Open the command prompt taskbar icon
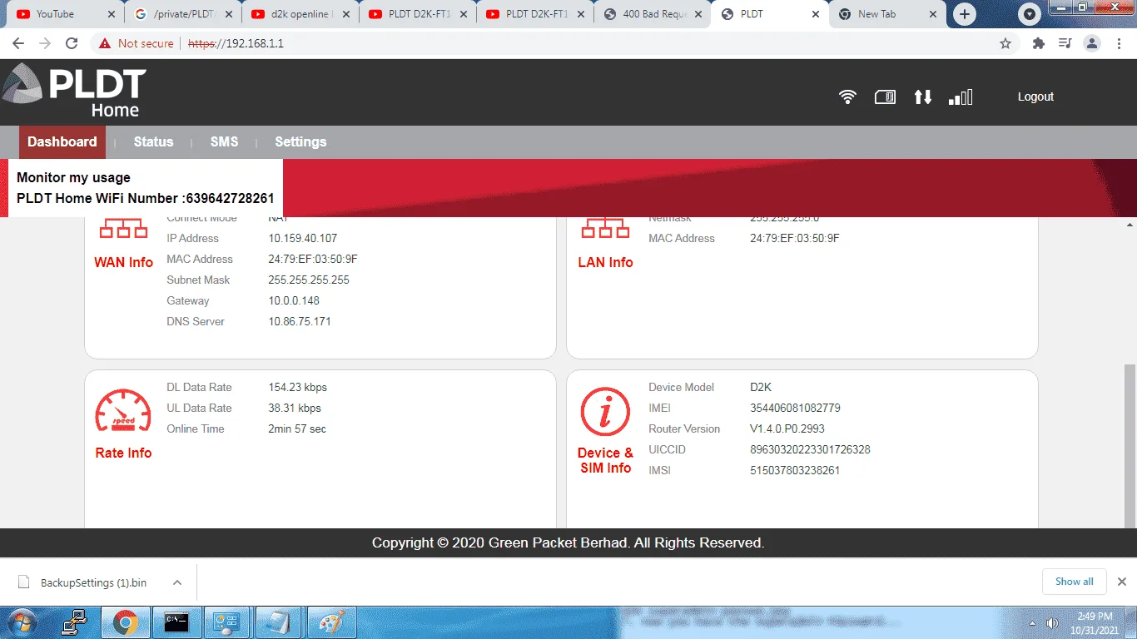Screen dimensions: 1137x639 click(x=176, y=622)
